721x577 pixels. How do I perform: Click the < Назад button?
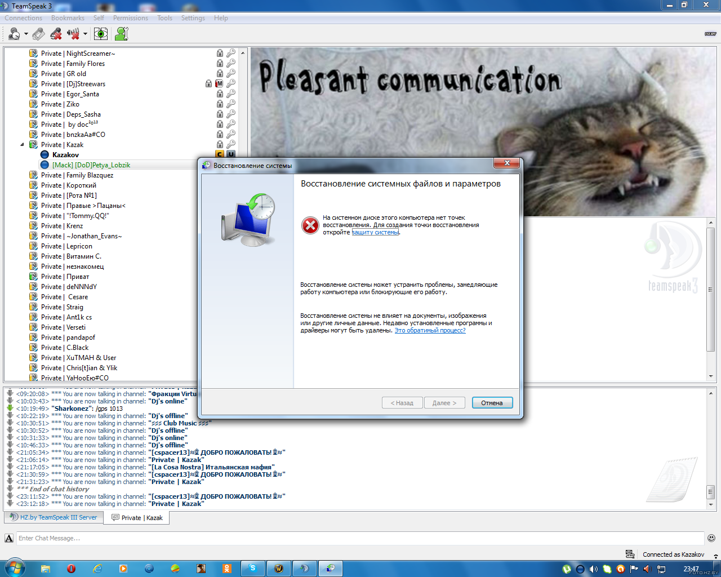tap(402, 403)
